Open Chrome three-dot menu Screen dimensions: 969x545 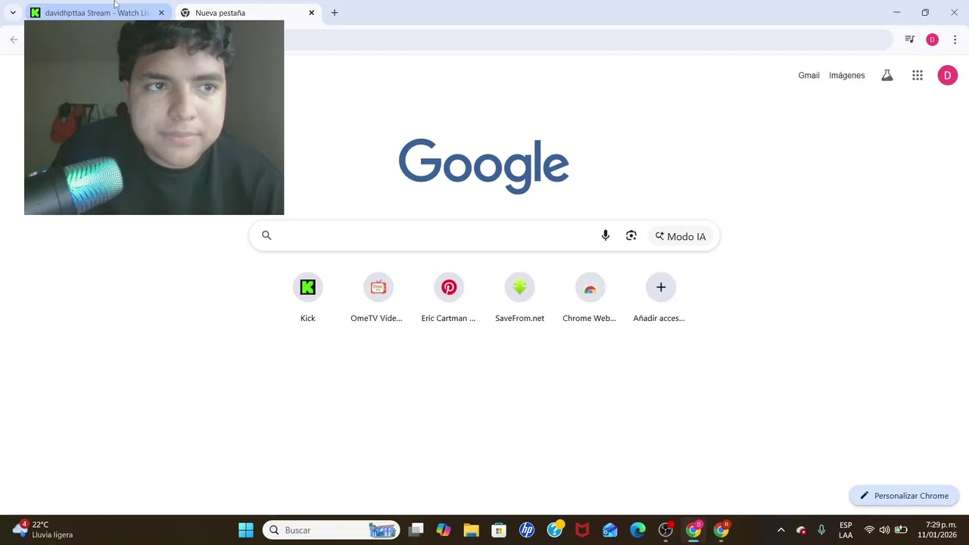pos(955,39)
